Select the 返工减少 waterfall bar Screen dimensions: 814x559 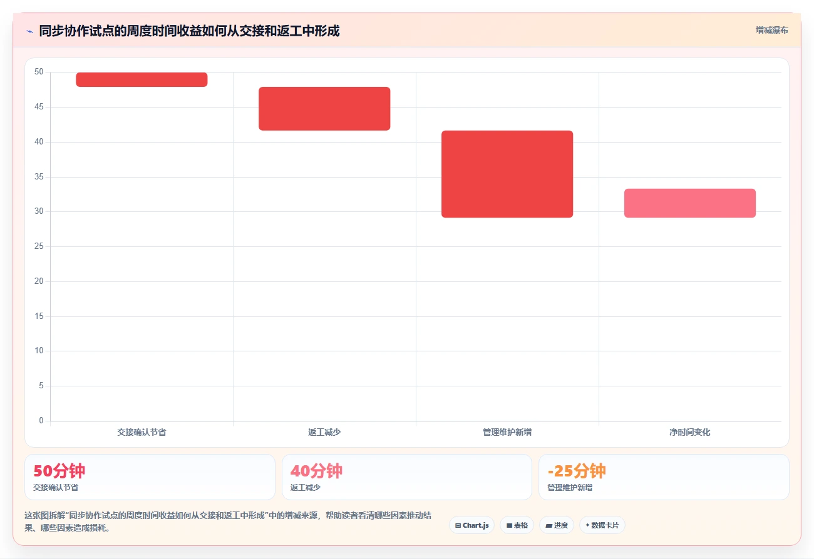point(324,109)
